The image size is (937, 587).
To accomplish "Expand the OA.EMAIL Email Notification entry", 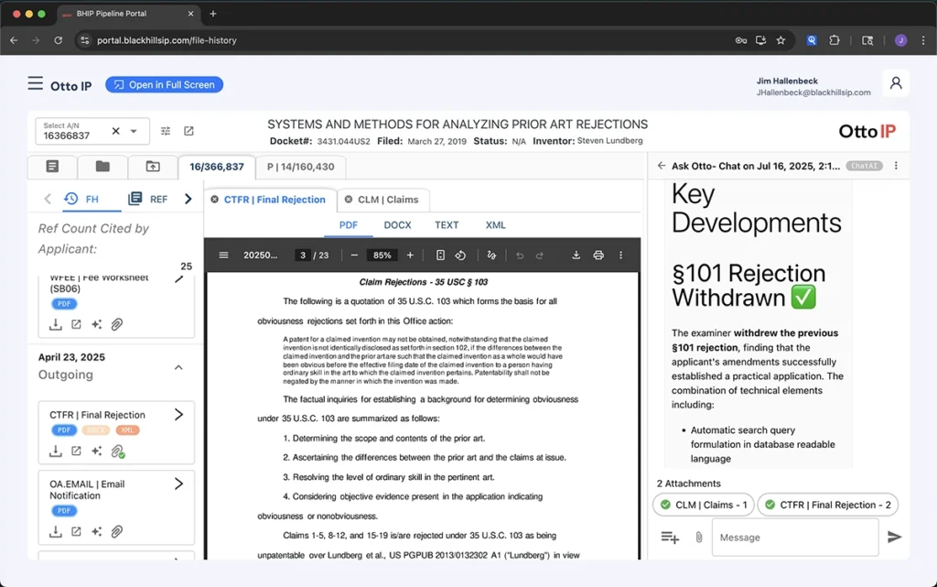I will (178, 484).
